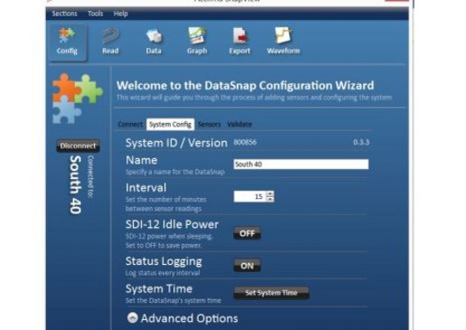Switch to the Validate tab
The height and width of the screenshot is (330, 466).
point(239,125)
